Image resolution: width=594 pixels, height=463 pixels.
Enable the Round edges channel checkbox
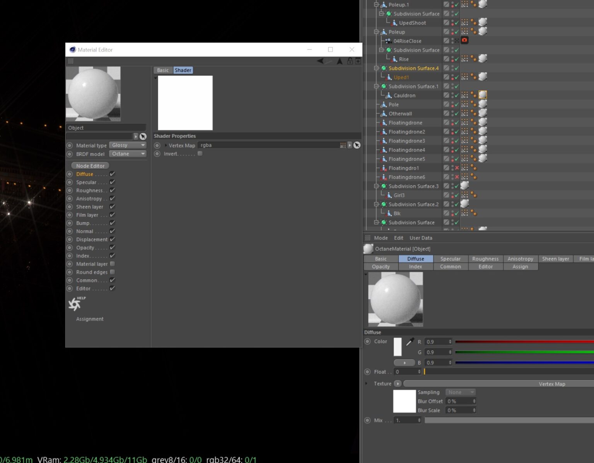112,272
